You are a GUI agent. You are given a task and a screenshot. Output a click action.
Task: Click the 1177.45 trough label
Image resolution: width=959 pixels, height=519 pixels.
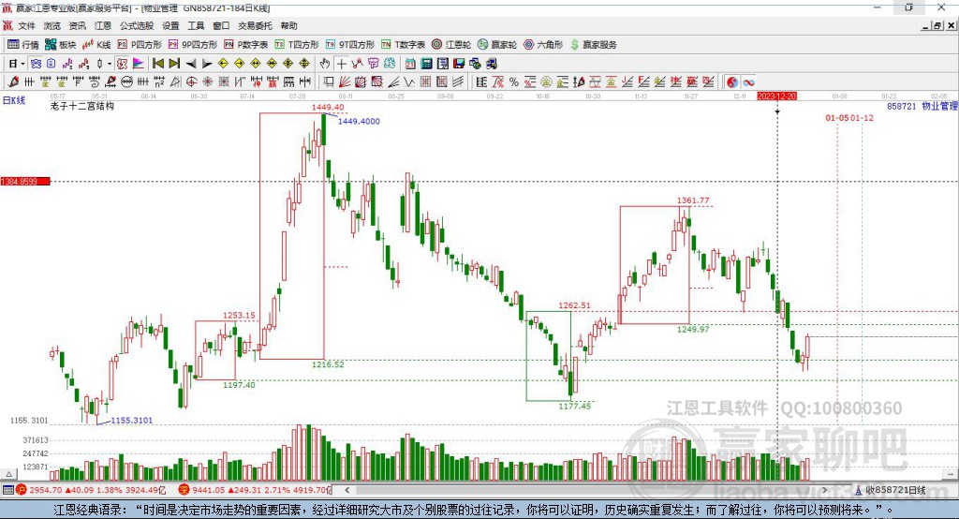point(574,406)
